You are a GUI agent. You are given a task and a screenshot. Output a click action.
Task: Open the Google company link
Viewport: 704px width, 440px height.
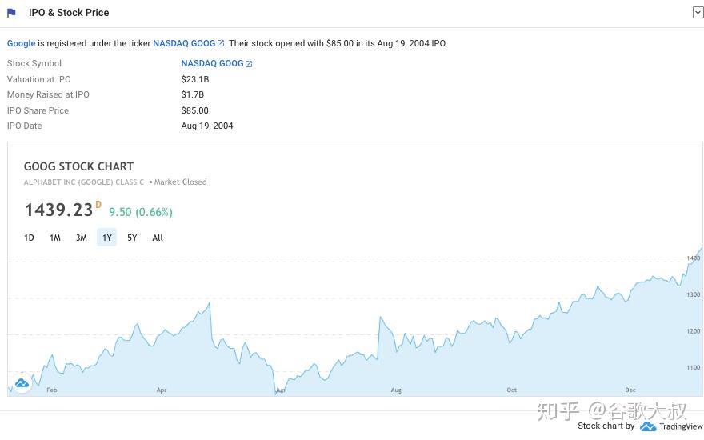pos(22,43)
